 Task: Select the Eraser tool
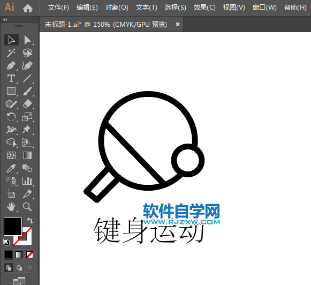tap(27, 104)
